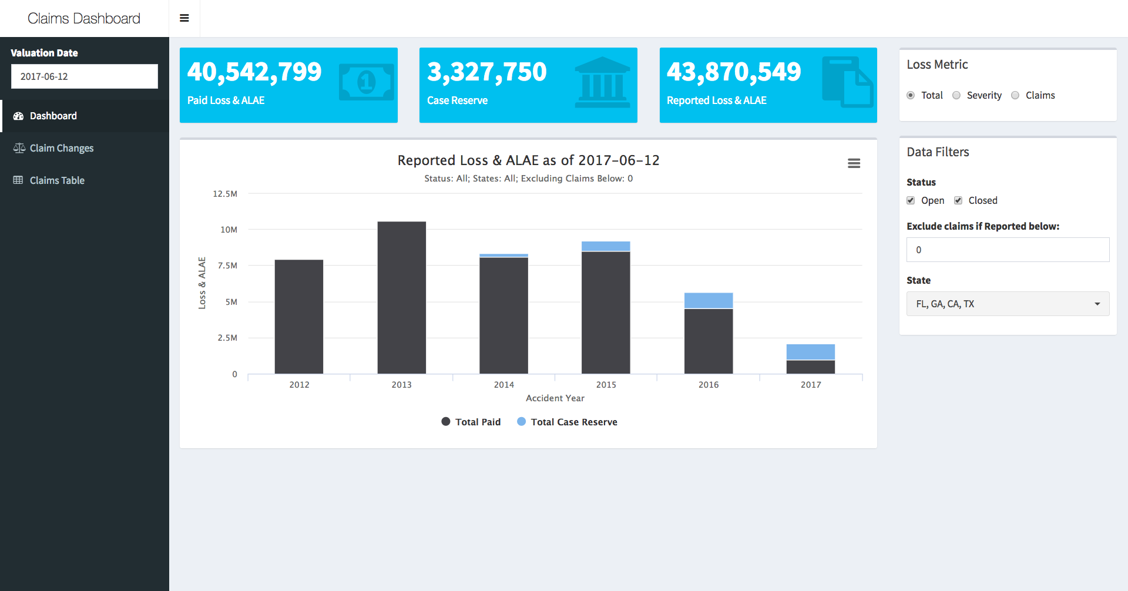The image size is (1128, 591).
Task: Open the State selection dropdown
Action: point(1007,304)
